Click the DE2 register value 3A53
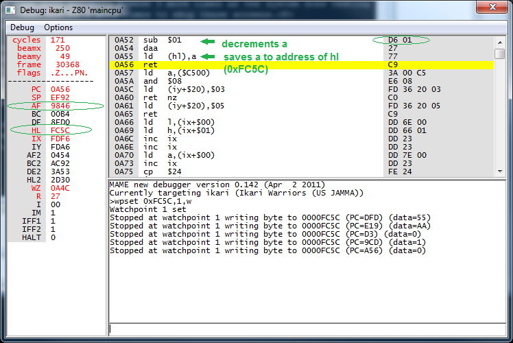The image size is (513, 343). (60, 171)
